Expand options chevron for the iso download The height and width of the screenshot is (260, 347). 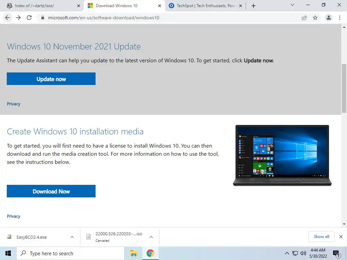click(x=151, y=237)
